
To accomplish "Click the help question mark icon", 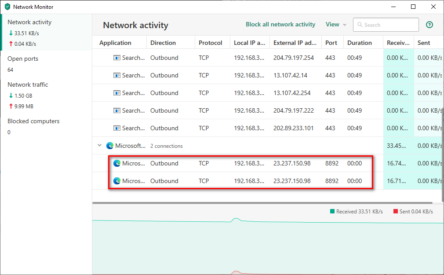I will [429, 25].
